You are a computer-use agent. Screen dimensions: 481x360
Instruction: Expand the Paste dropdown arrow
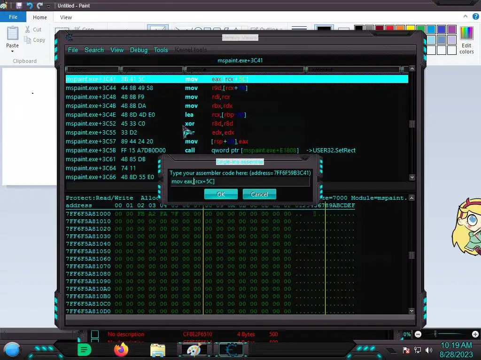point(13,51)
